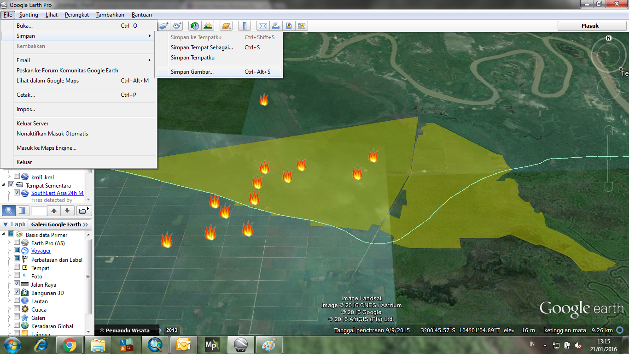
Task: Open the SouthEast Asia 24h link
Action: click(x=58, y=193)
